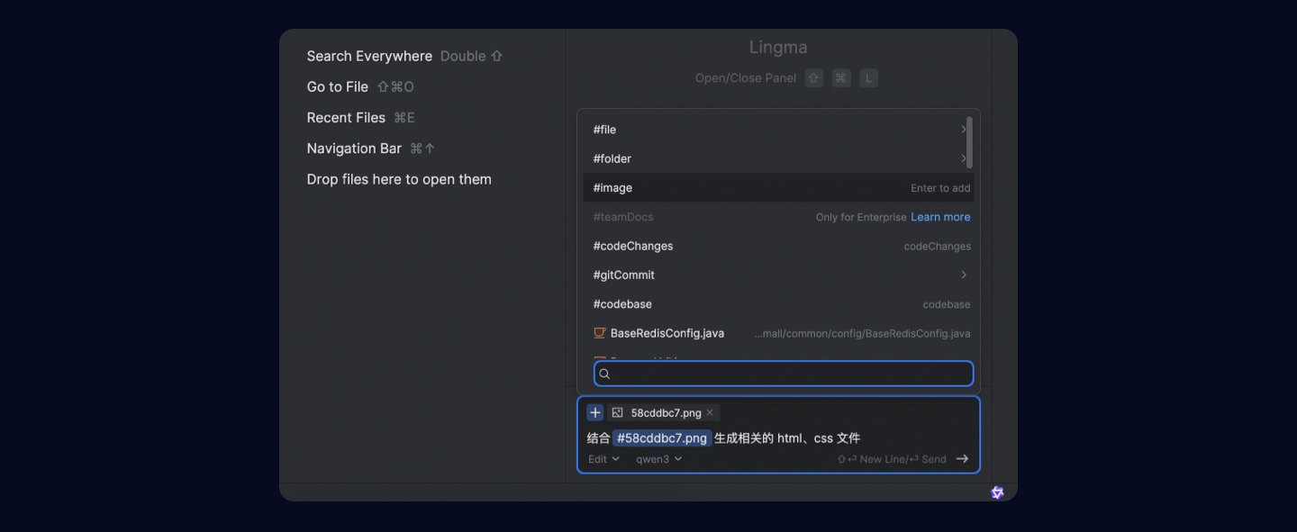Remove the 58cddbc7.png attachment
The image size is (1297, 532).
click(x=710, y=412)
